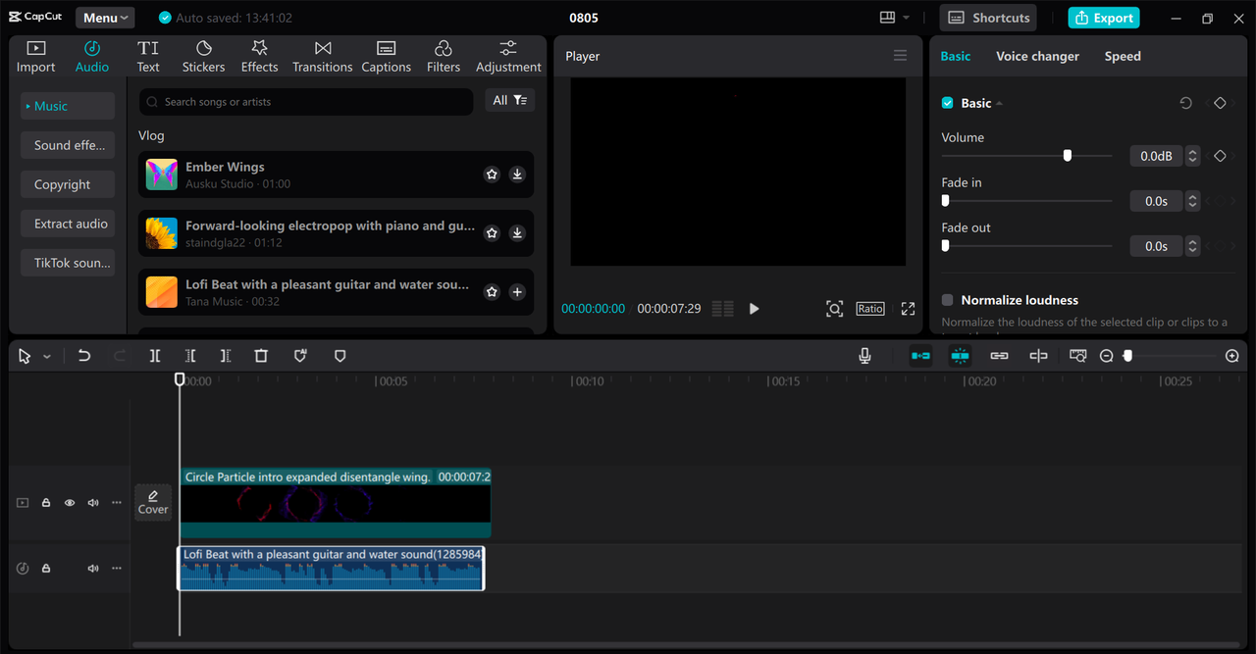Open the Stickers tab
Viewport: 1256px width, 654px height.
[x=203, y=57]
